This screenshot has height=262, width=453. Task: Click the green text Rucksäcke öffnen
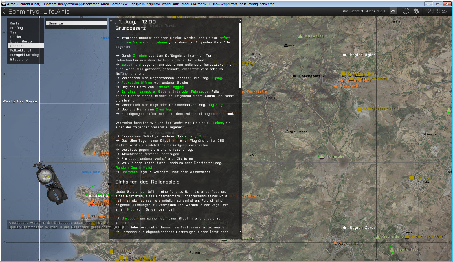tap(137, 83)
